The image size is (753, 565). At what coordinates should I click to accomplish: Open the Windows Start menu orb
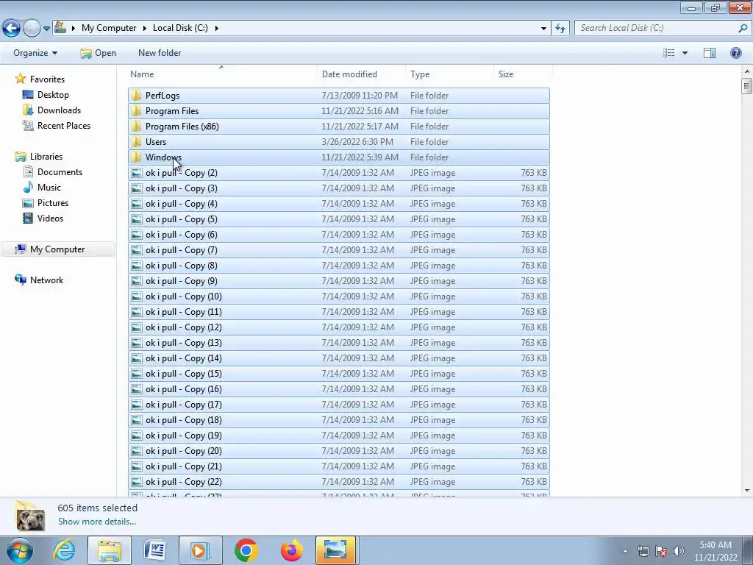tap(20, 550)
